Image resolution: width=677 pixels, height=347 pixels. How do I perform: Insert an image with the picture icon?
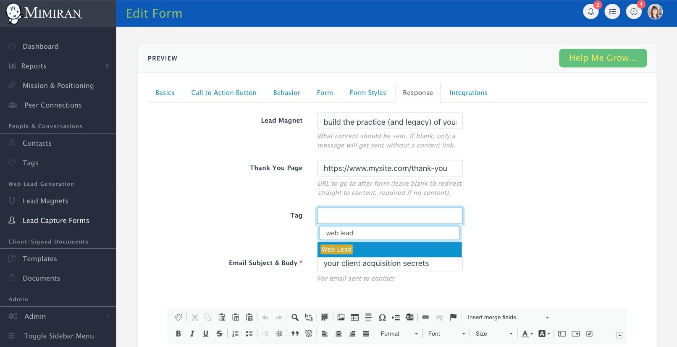[x=341, y=317]
